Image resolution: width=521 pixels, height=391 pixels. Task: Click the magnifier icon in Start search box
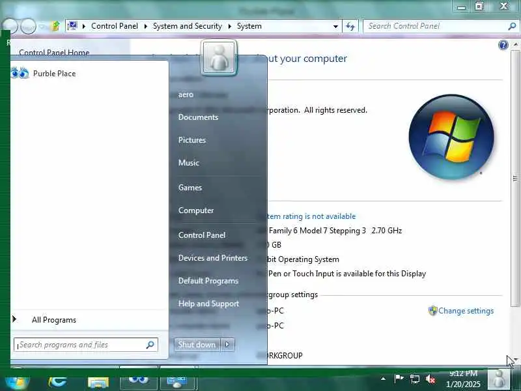click(x=150, y=345)
